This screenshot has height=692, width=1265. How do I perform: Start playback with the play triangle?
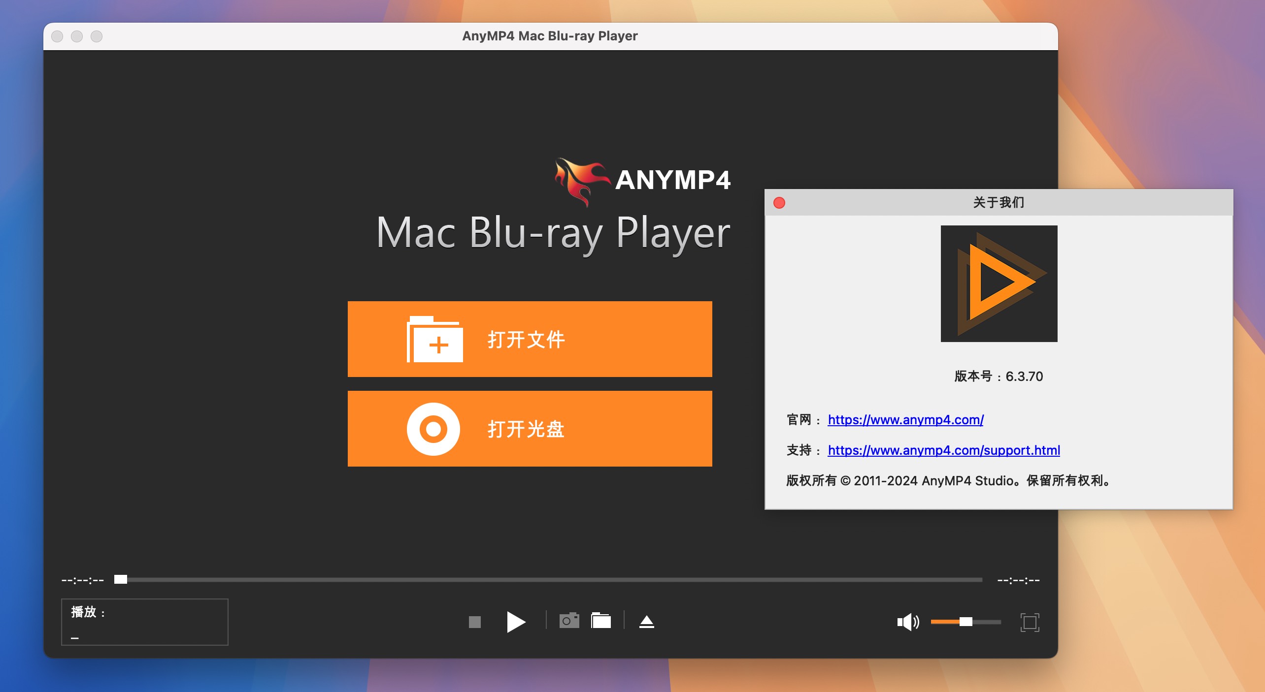tap(516, 622)
